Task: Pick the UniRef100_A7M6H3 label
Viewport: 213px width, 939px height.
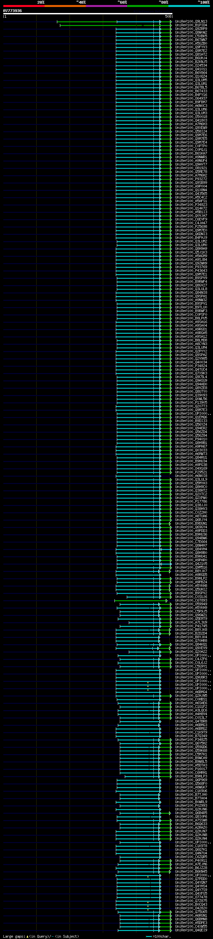Action: [x=191, y=124]
